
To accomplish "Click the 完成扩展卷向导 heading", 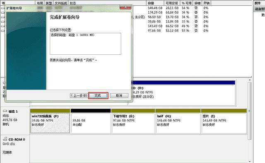I will click(x=65, y=17).
